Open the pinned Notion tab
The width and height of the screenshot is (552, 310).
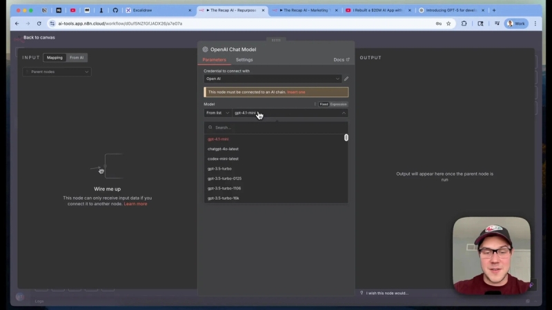coord(44,10)
